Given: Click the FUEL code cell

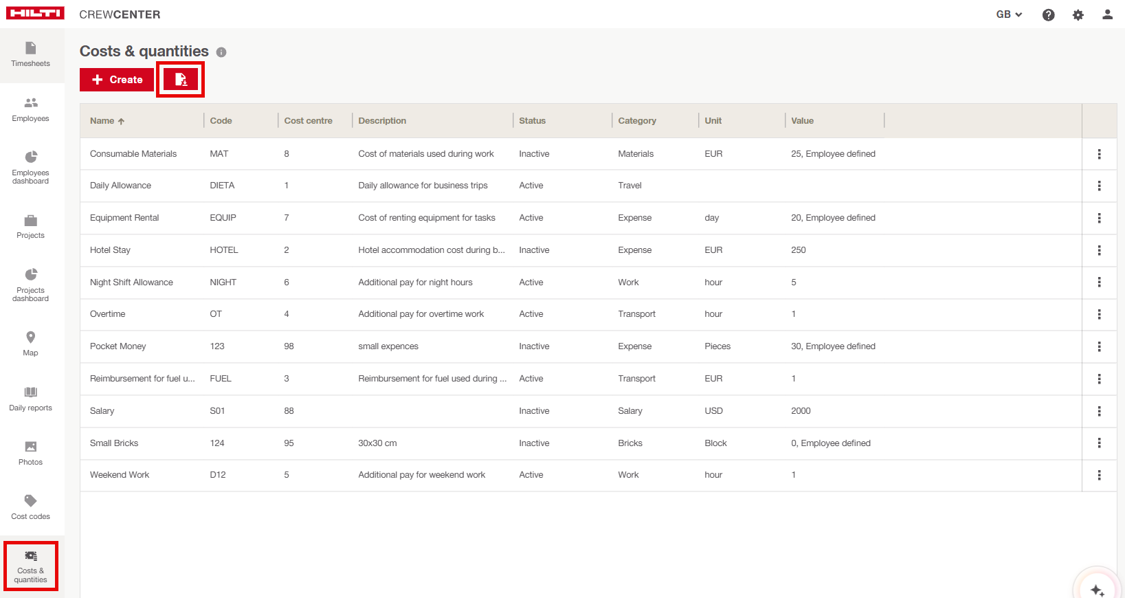Looking at the screenshot, I should click(221, 379).
